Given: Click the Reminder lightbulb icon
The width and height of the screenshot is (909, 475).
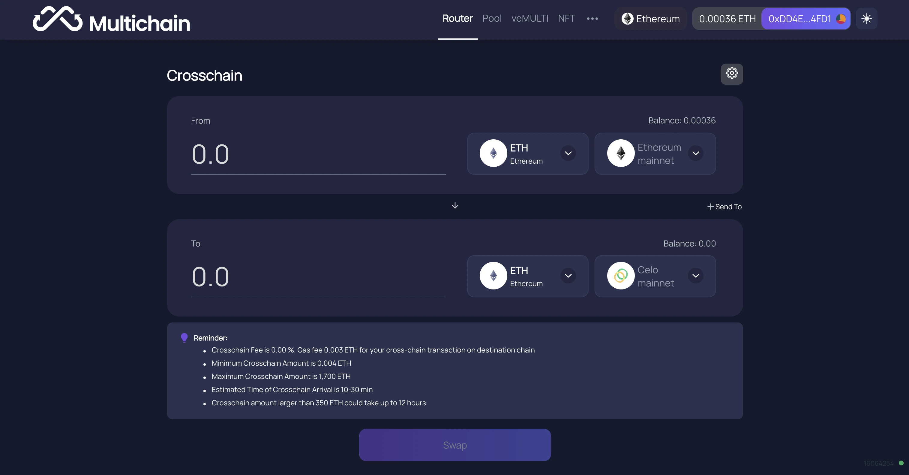Looking at the screenshot, I should tap(184, 338).
